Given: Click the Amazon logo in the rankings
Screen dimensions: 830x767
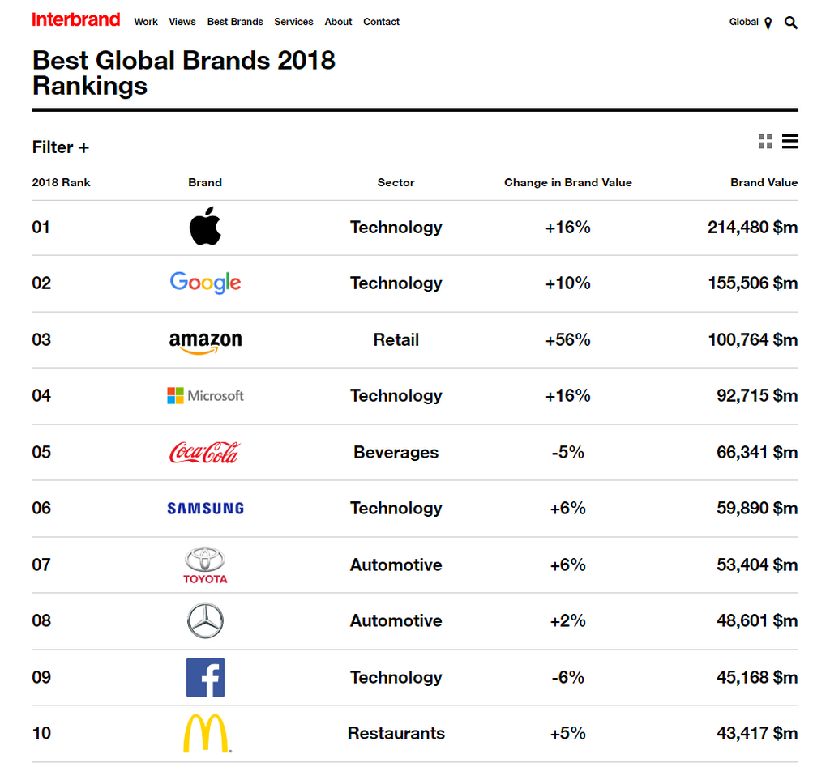Looking at the screenshot, I should pyautogui.click(x=205, y=340).
